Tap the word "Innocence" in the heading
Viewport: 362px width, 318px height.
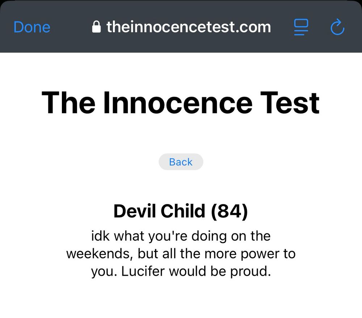(x=178, y=103)
